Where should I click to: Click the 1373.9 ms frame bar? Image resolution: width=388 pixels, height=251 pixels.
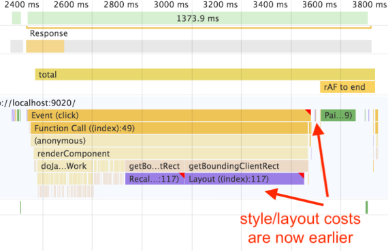197,18
